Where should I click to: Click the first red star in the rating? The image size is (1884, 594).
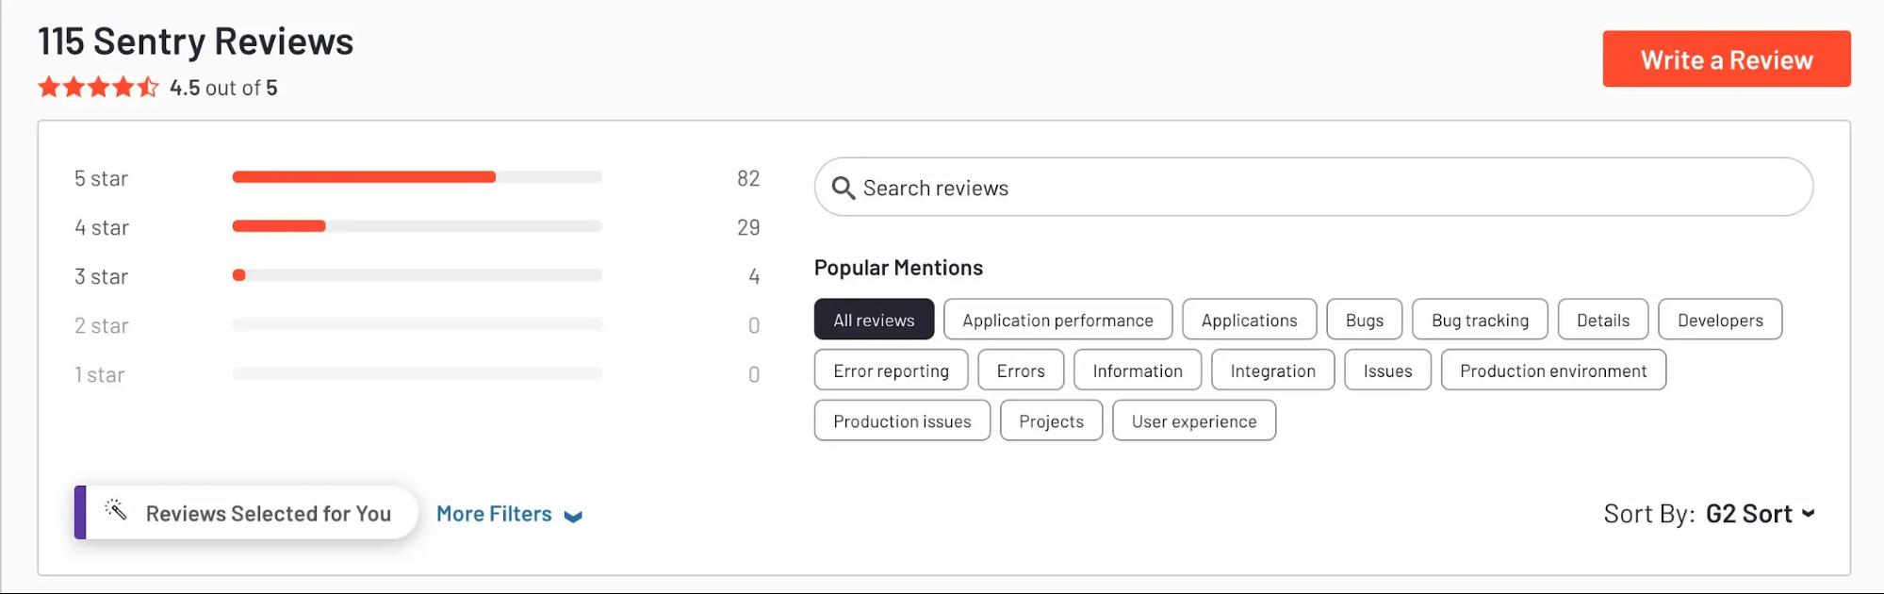(47, 87)
